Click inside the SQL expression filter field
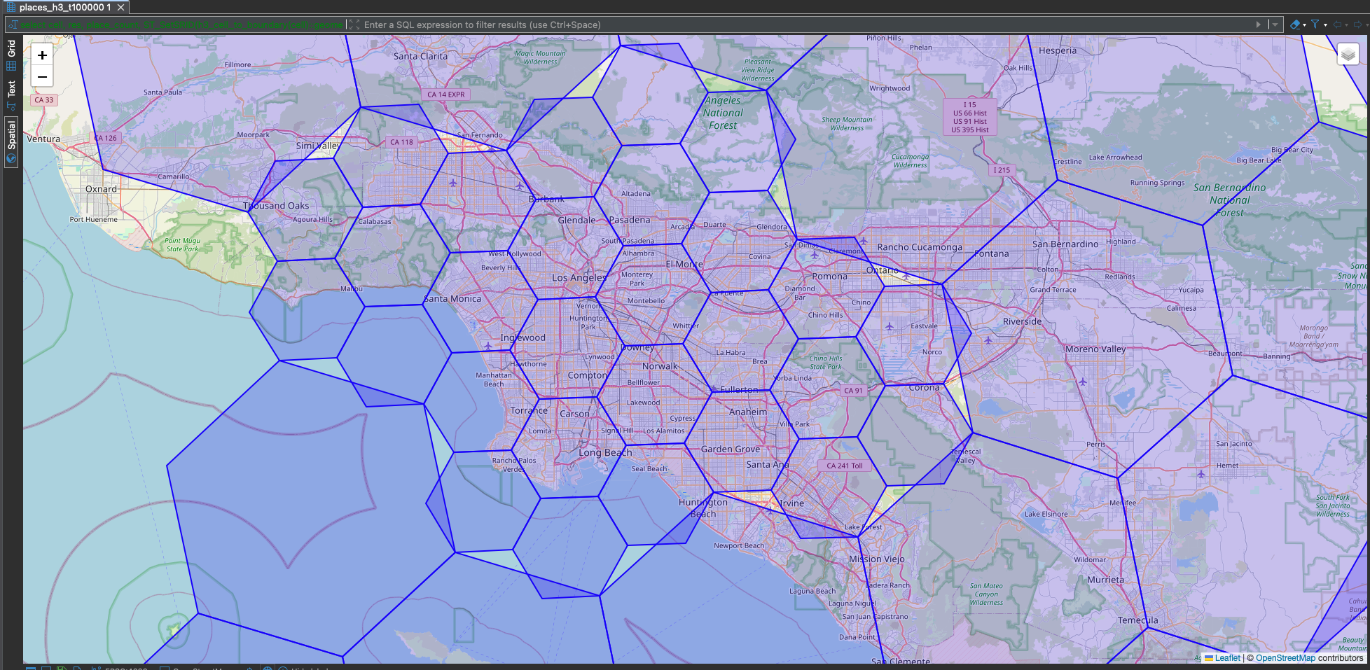 pos(630,24)
